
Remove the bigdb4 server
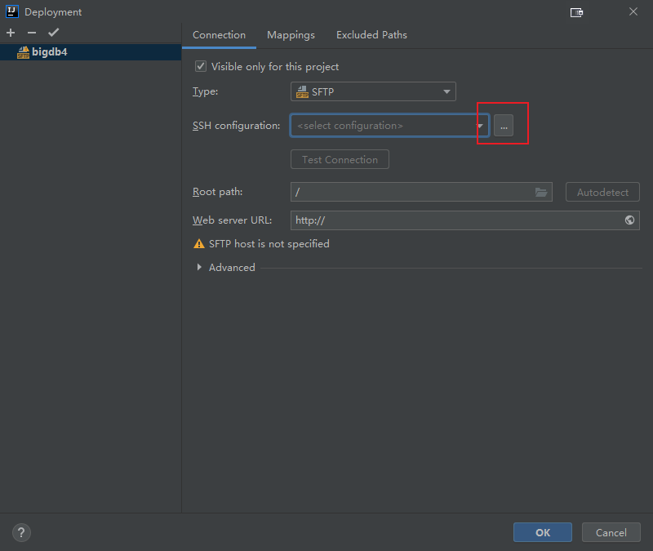click(x=31, y=33)
